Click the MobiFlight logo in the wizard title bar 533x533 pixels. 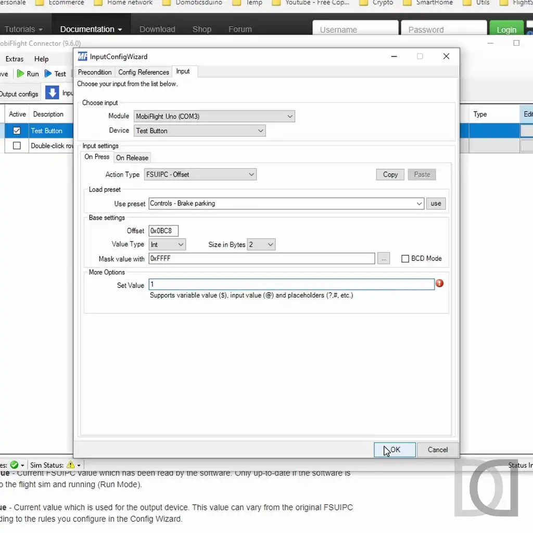point(82,57)
